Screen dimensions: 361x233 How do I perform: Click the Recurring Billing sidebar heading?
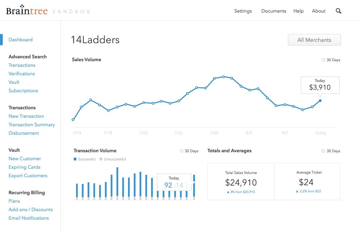(27, 193)
